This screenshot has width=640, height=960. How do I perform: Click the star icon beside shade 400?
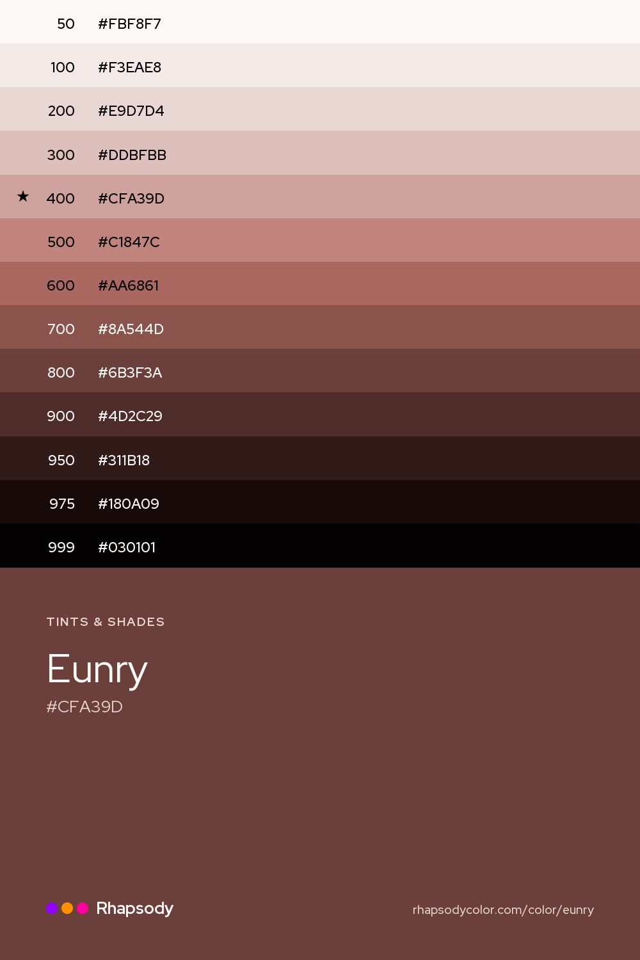23,196
